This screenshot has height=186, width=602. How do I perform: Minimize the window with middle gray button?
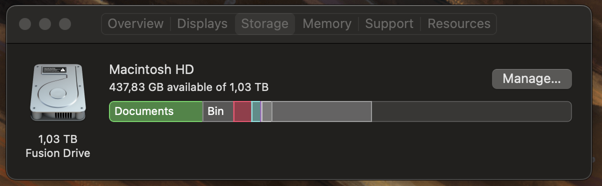tap(45, 23)
